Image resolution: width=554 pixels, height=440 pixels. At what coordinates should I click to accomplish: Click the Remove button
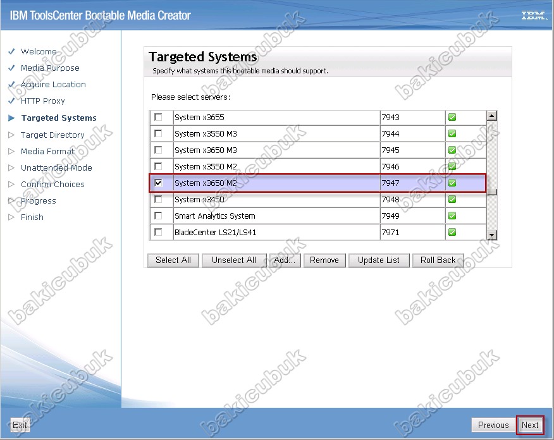324,260
